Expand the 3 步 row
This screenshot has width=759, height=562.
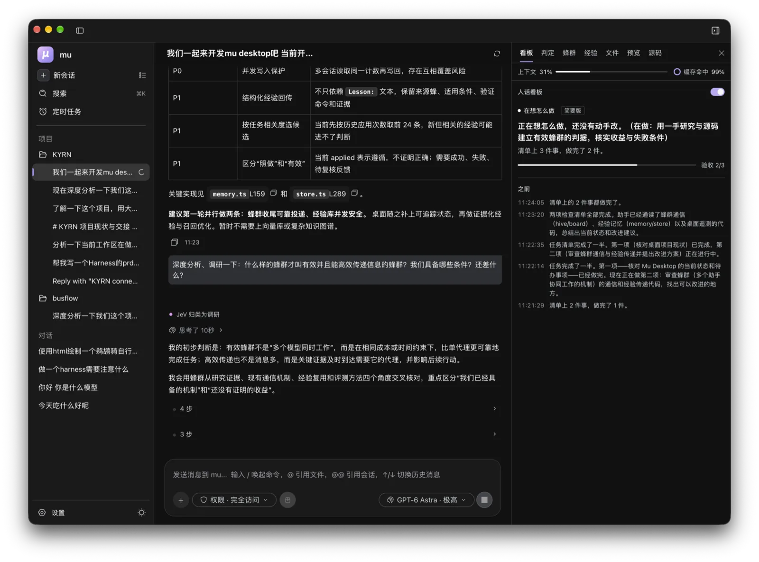pos(334,434)
